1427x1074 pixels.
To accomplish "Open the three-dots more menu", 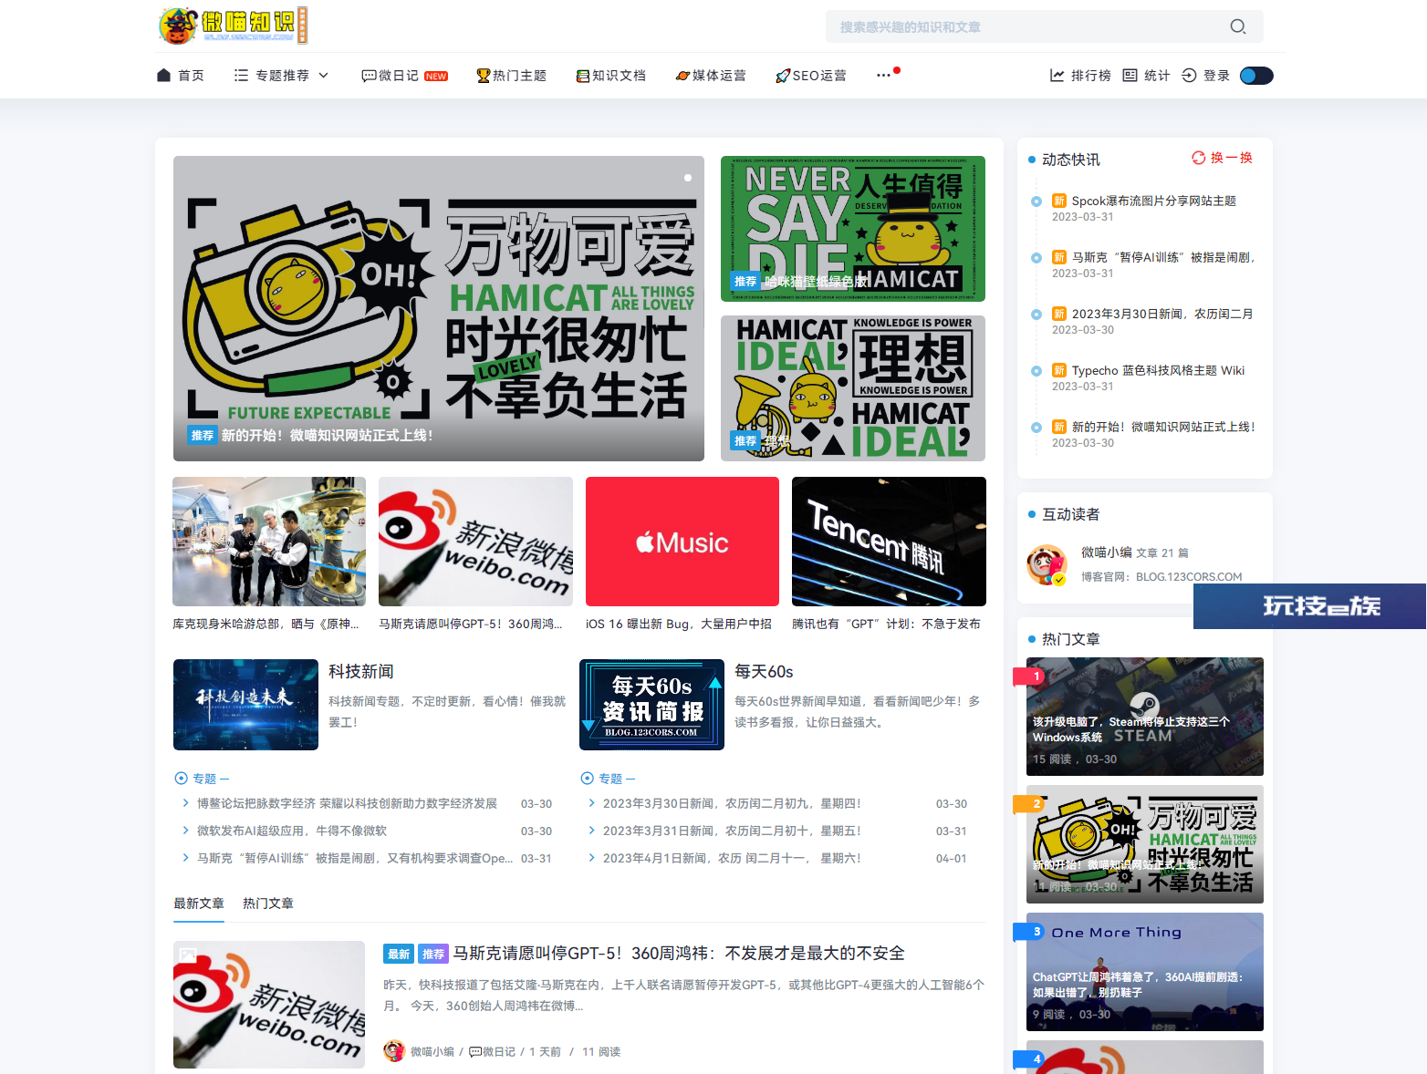I will (x=883, y=75).
